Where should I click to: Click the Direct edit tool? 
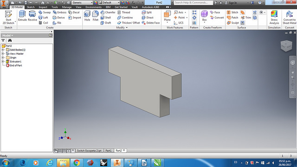(148, 18)
